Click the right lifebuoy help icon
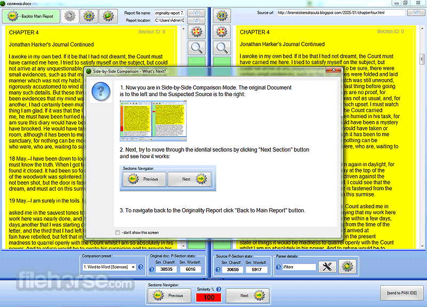The height and width of the screenshot is (307, 427). [x=222, y=32]
